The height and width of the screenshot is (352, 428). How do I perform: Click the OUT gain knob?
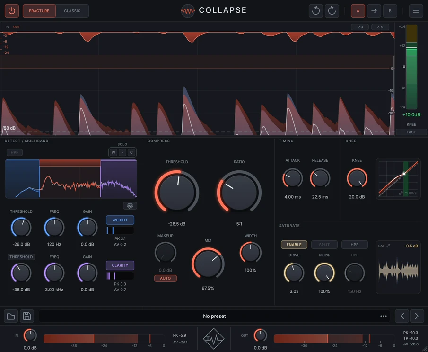point(261,335)
